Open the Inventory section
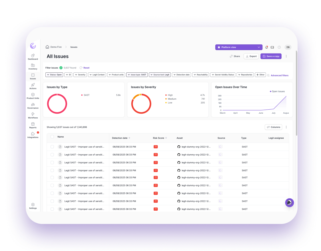 (x=33, y=67)
